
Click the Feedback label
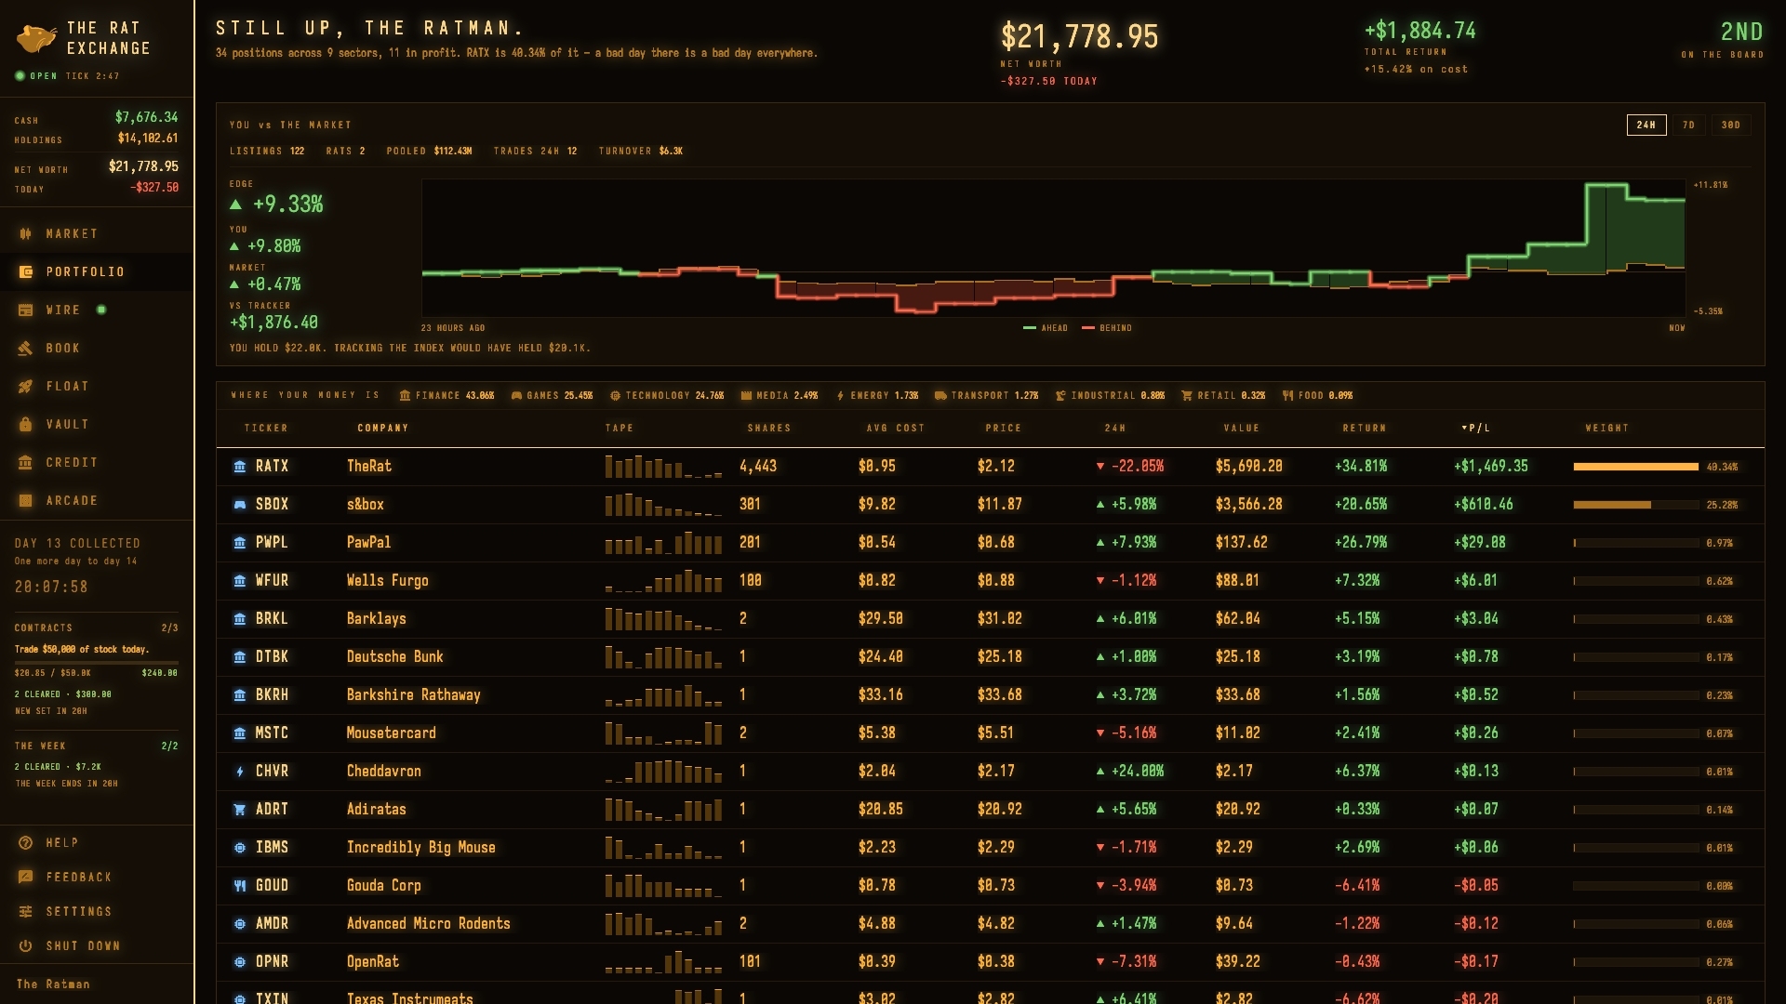(79, 877)
